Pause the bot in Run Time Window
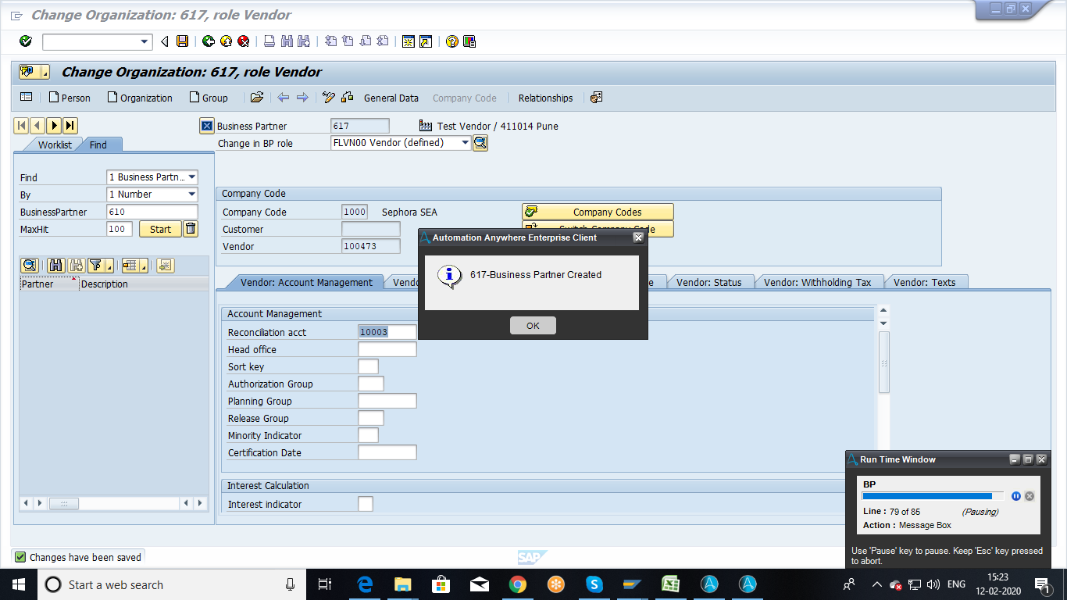1067x600 pixels. (x=1016, y=496)
